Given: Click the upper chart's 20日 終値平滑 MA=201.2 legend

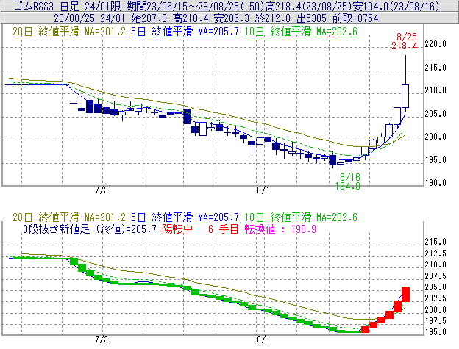Looking at the screenshot, I should 69,32.
